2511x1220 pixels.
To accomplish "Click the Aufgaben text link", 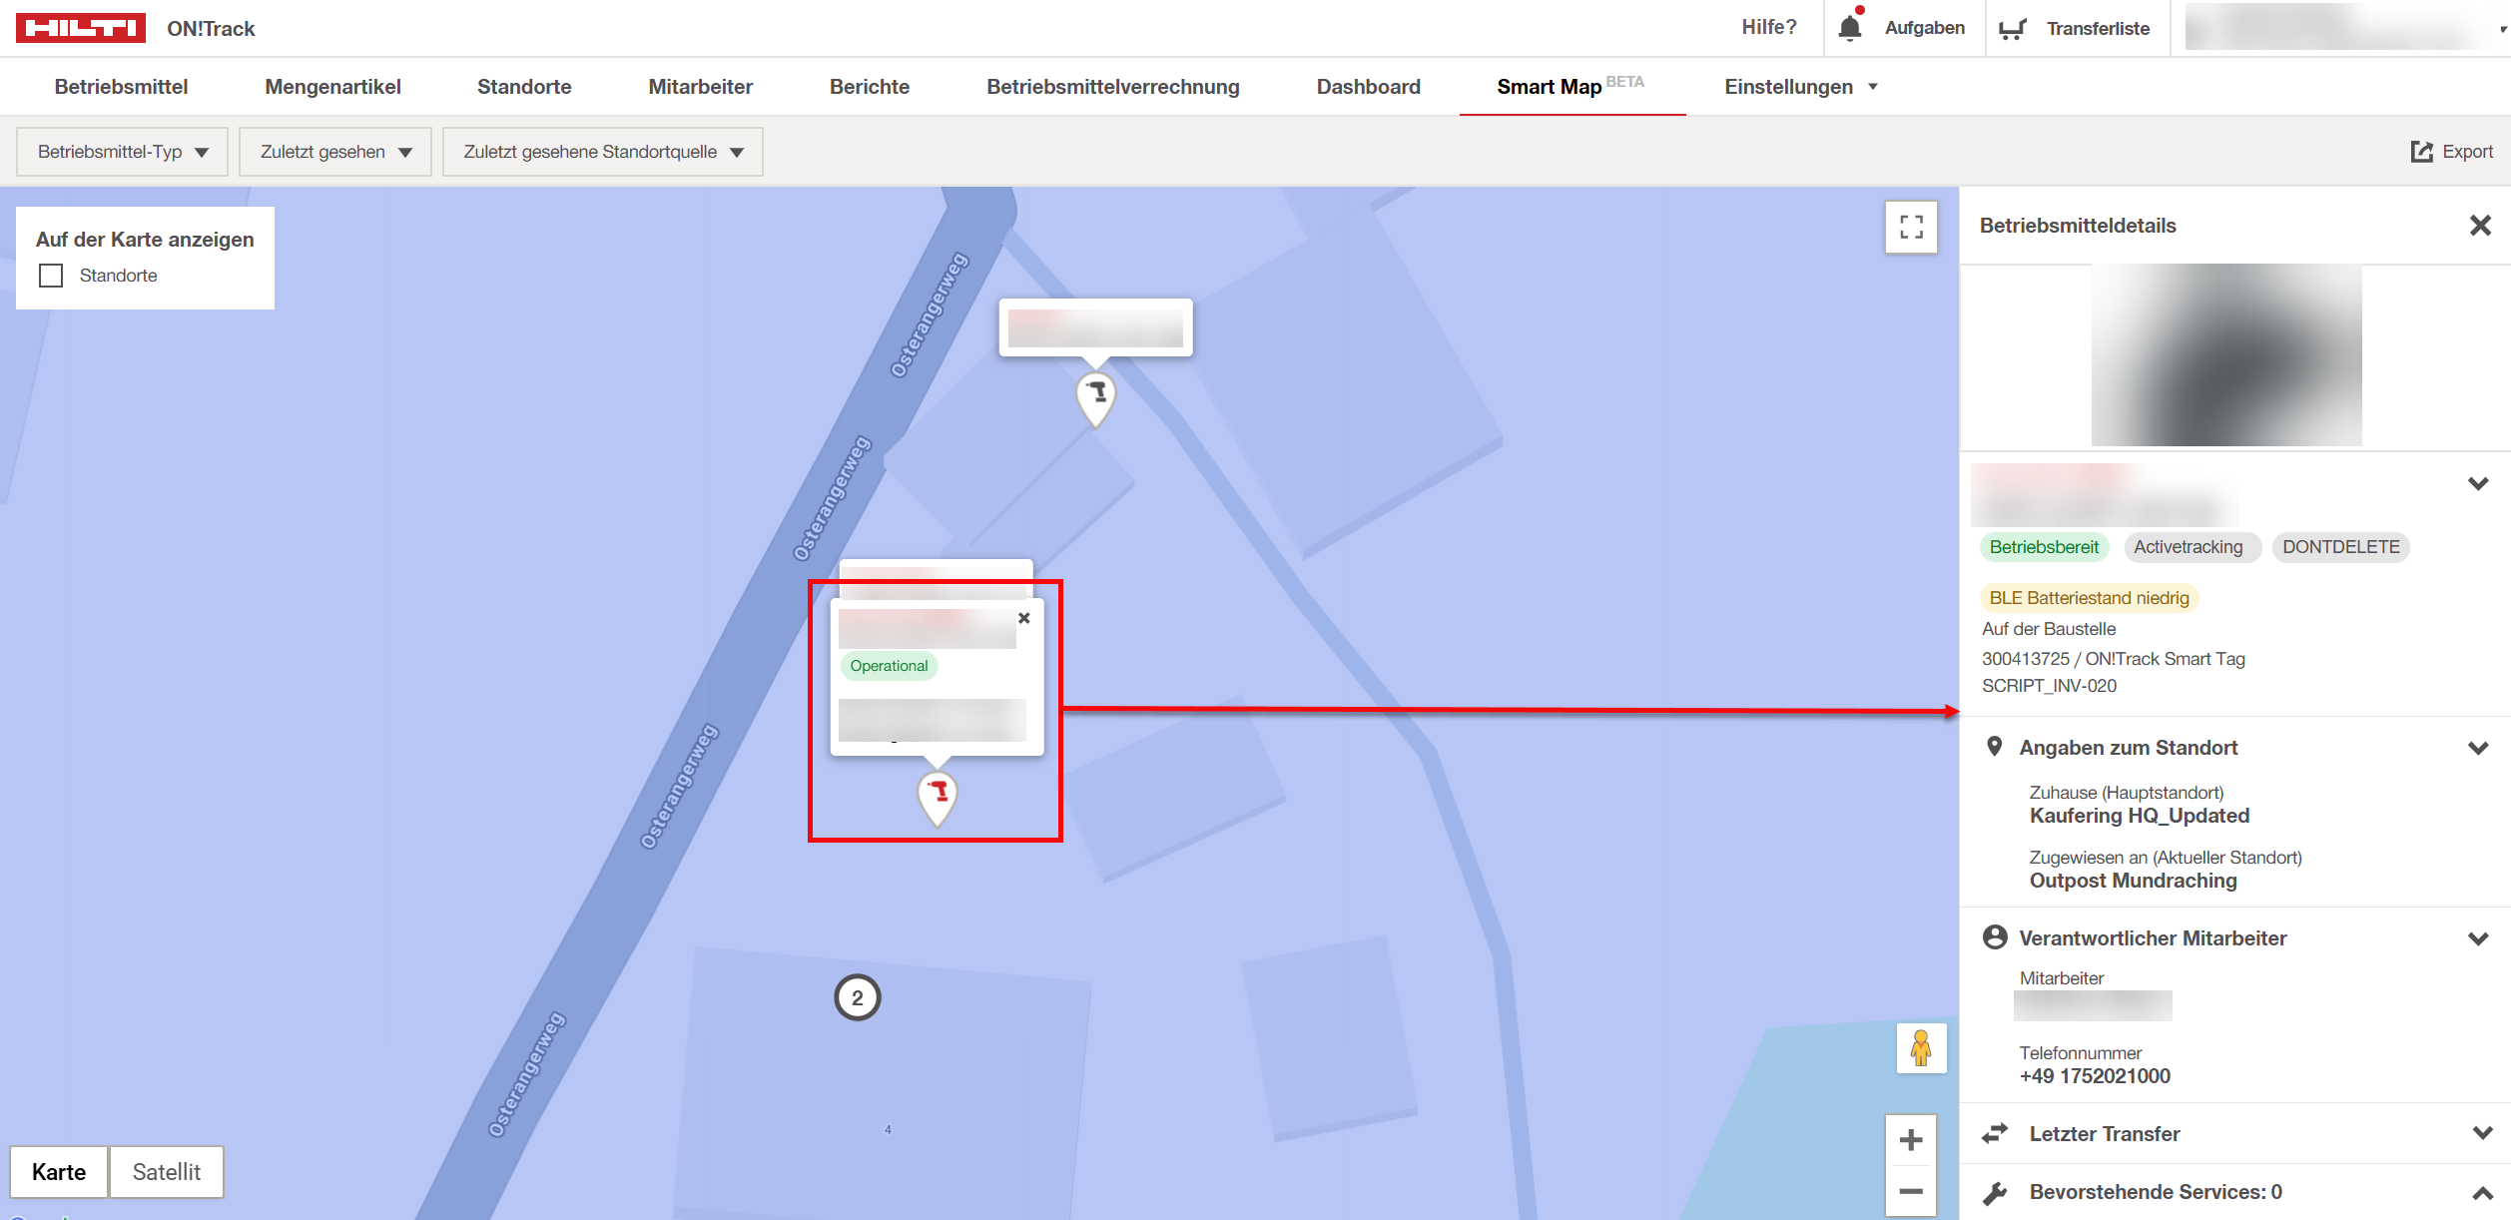I will pyautogui.click(x=1925, y=28).
